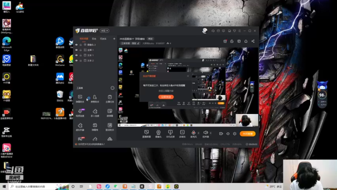Lock the 摄像头 2 layer

click(81, 45)
